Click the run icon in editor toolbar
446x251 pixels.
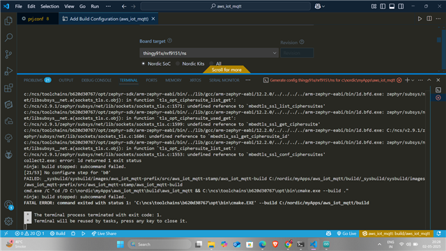tap(420, 19)
